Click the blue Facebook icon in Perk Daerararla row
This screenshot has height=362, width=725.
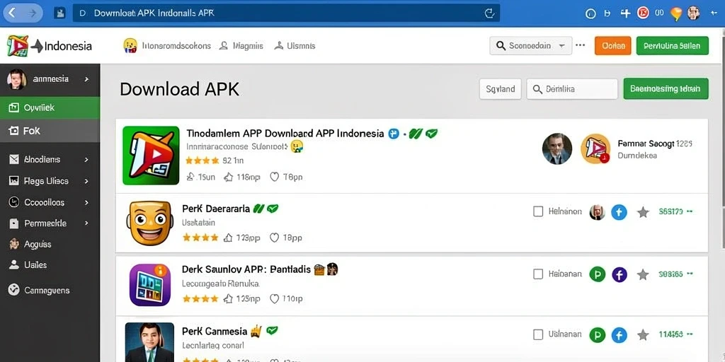[619, 212]
